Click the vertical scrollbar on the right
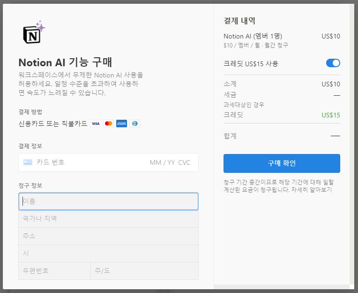Image resolution: width=358 pixels, height=293 pixels. click(352, 144)
